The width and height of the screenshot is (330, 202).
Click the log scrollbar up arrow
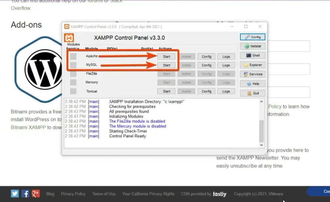point(261,102)
